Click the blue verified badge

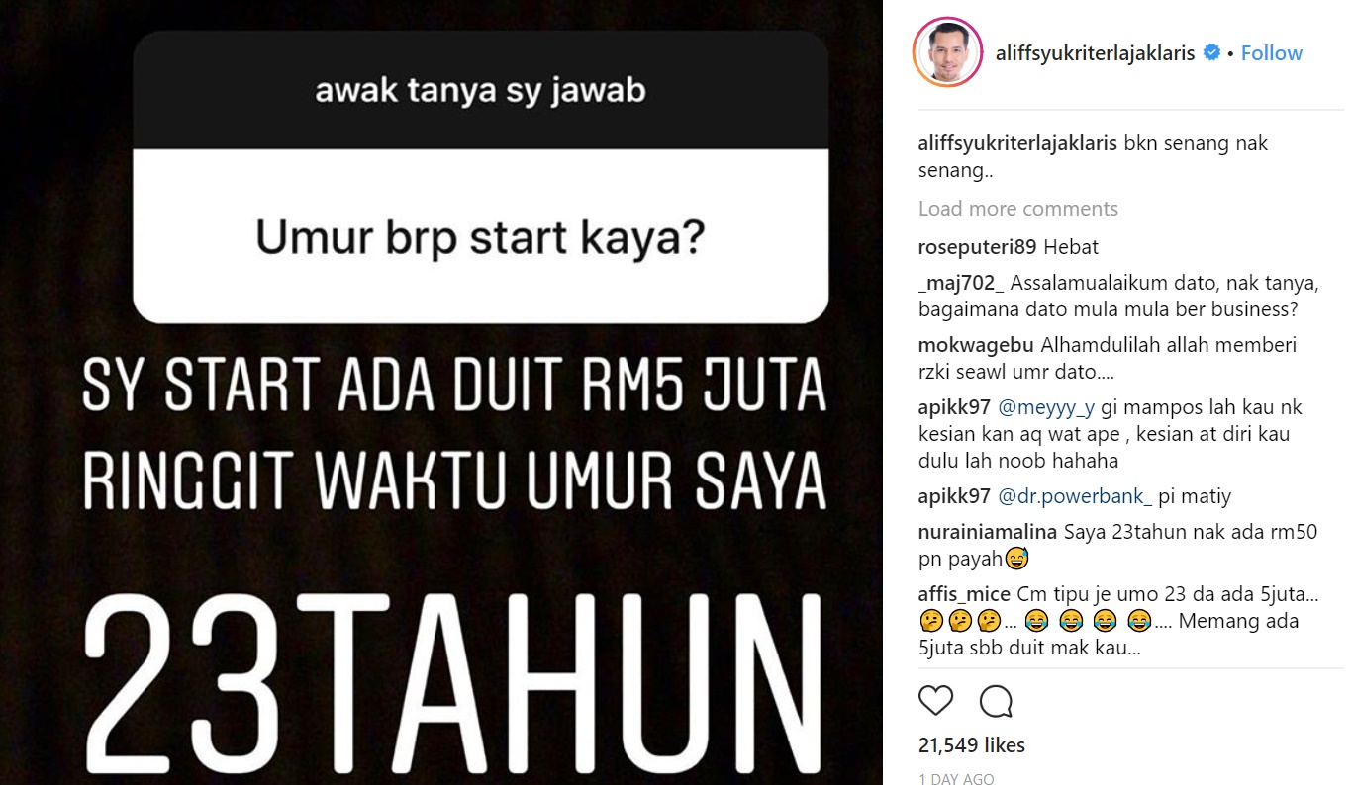point(1211,53)
